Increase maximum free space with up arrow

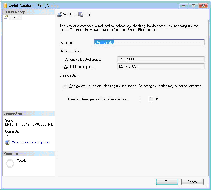click(151, 97)
